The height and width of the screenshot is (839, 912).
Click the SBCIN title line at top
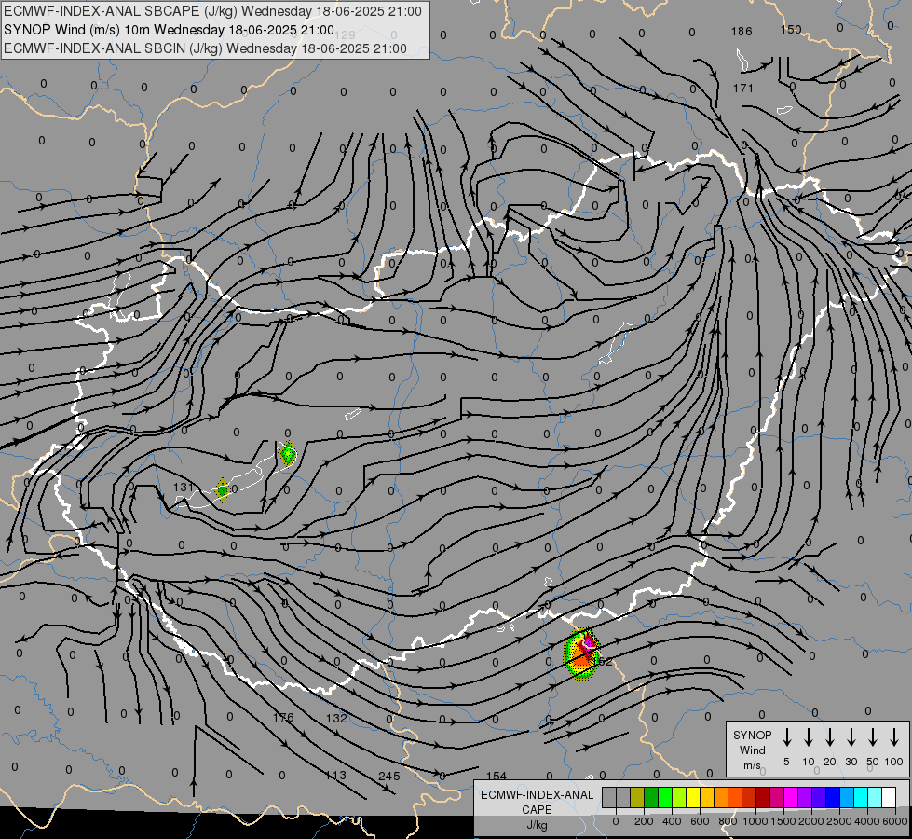(205, 48)
